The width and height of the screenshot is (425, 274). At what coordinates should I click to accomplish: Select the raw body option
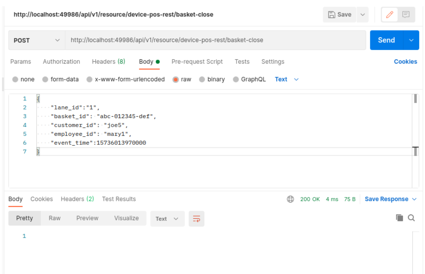click(x=182, y=79)
